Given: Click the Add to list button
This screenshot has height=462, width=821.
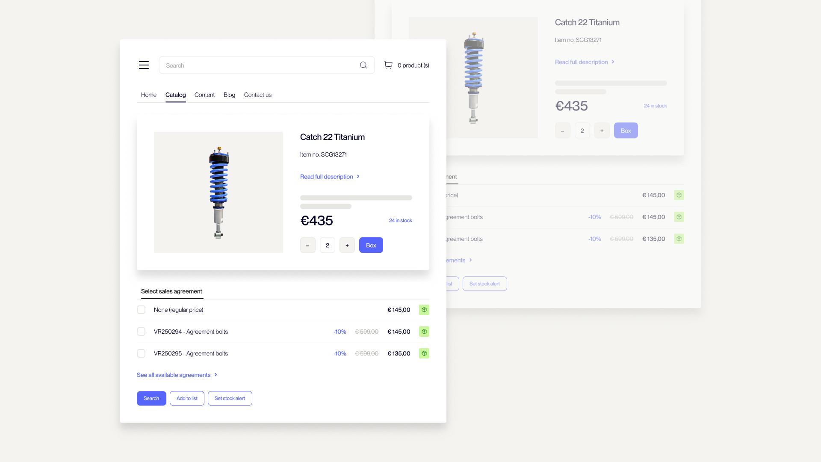Looking at the screenshot, I should (x=187, y=398).
